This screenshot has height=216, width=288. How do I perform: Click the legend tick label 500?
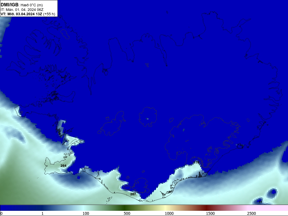tap(127, 213)
